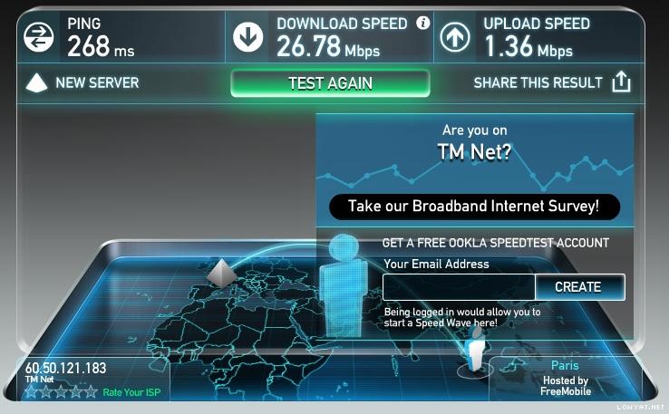Click the share upload icon
The width and height of the screenshot is (669, 414).
click(621, 82)
